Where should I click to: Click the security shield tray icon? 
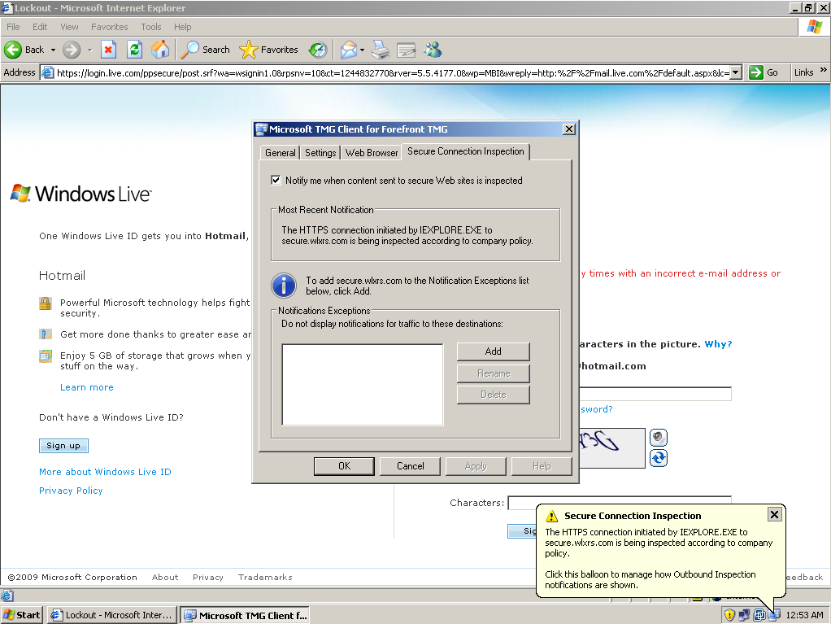(x=729, y=615)
